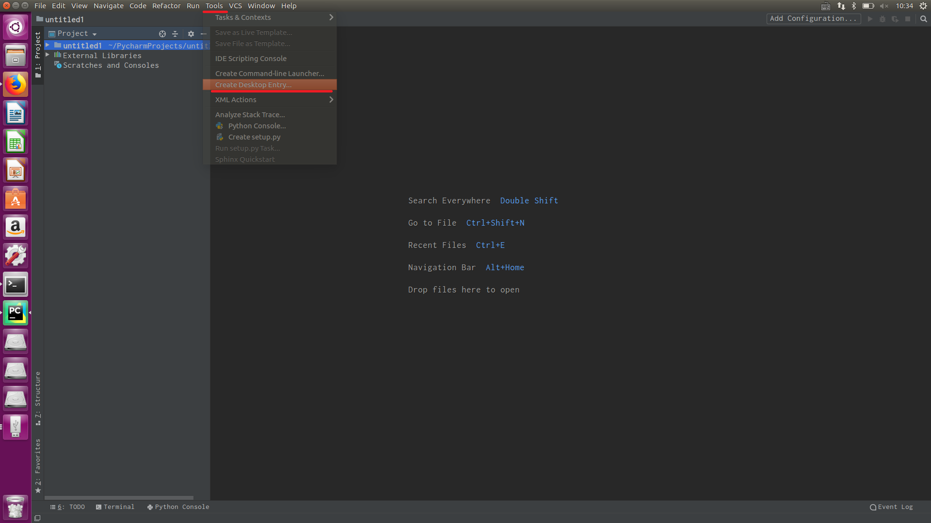Click the locate/scroll-from-source target icon

click(x=162, y=34)
